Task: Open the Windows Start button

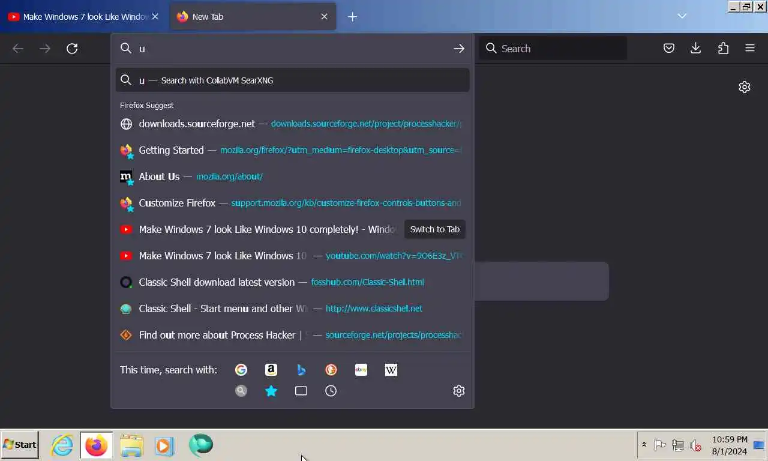Action: tap(20, 445)
